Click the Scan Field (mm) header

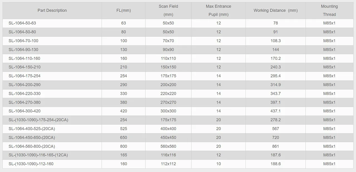168,10
